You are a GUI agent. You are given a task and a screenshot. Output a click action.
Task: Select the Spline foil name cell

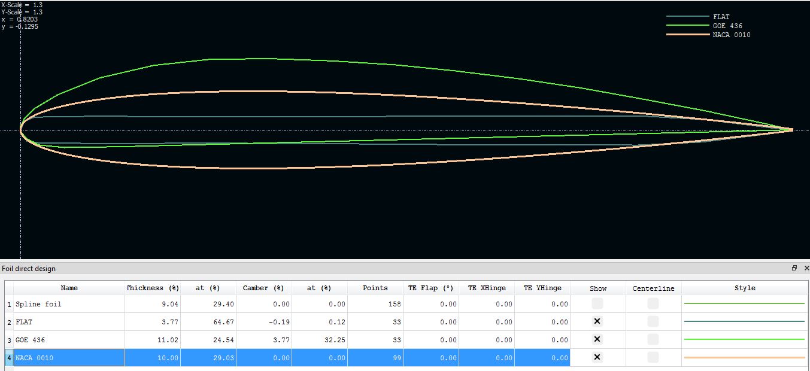[x=69, y=304]
